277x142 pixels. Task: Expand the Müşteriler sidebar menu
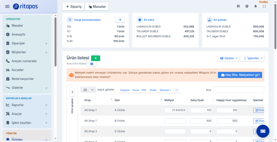click(x=27, y=52)
